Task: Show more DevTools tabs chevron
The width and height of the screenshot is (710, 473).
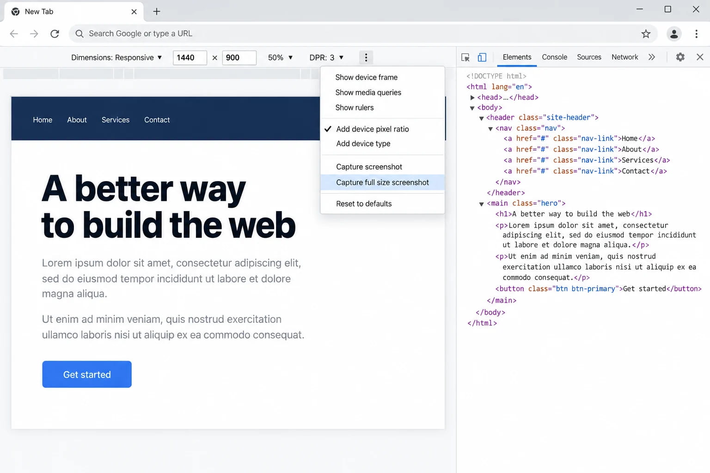Action: coord(652,57)
